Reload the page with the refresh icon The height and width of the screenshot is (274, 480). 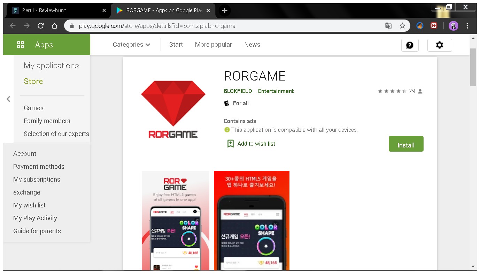click(x=41, y=25)
